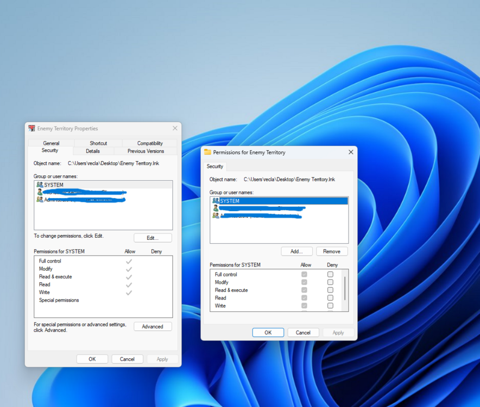Click the Edit... button to change permissions

pos(153,238)
